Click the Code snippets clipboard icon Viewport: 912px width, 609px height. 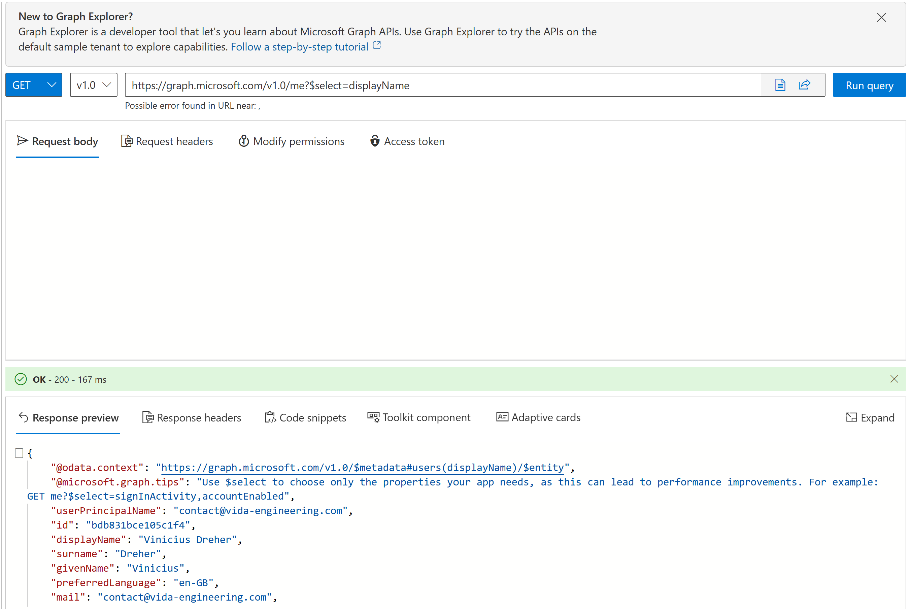pos(270,417)
